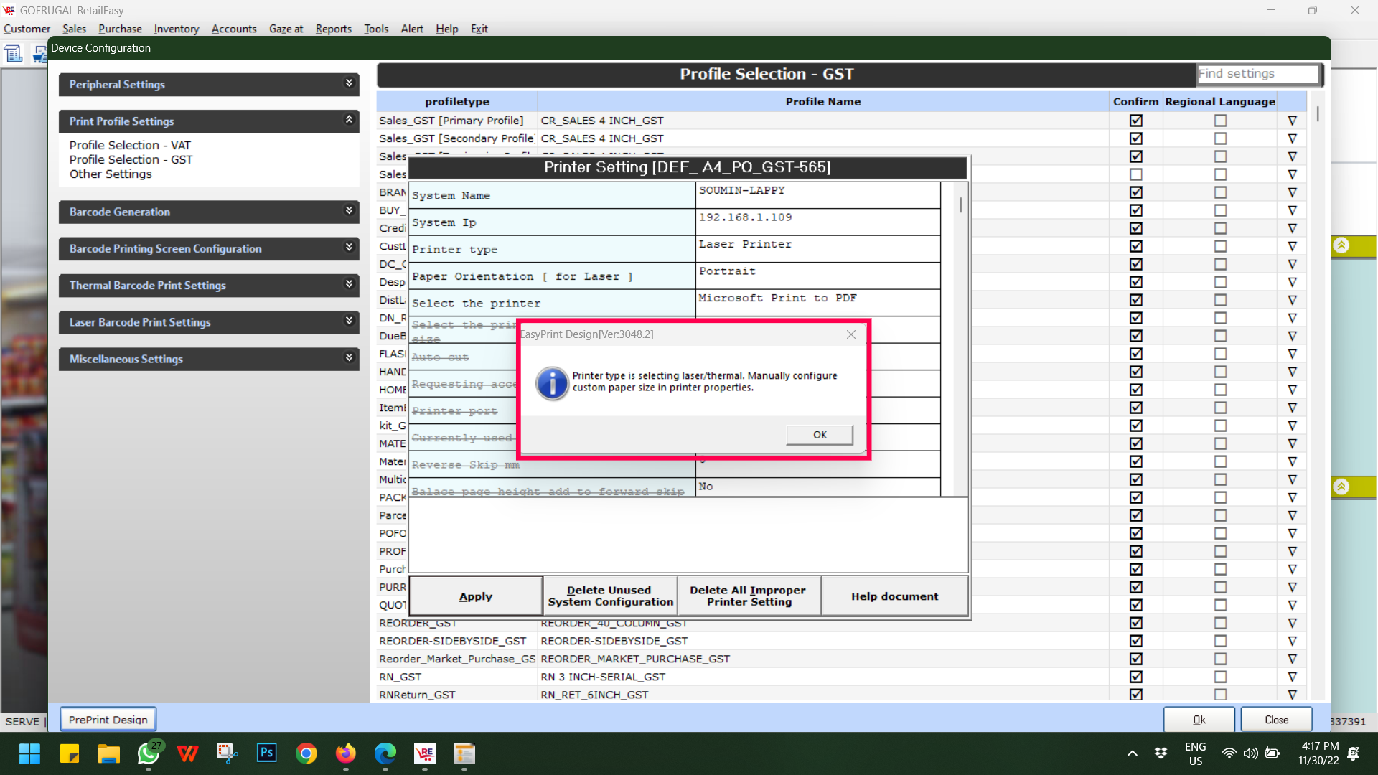Click the blue information icon in the dialog
Screen dimensions: 1378x775
(x=552, y=383)
